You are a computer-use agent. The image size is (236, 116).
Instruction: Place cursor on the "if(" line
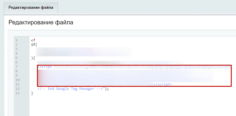tap(34, 45)
